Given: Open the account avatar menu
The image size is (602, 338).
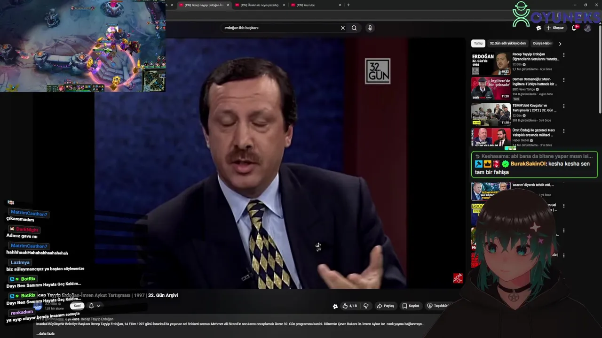Looking at the screenshot, I should pyautogui.click(x=587, y=28).
